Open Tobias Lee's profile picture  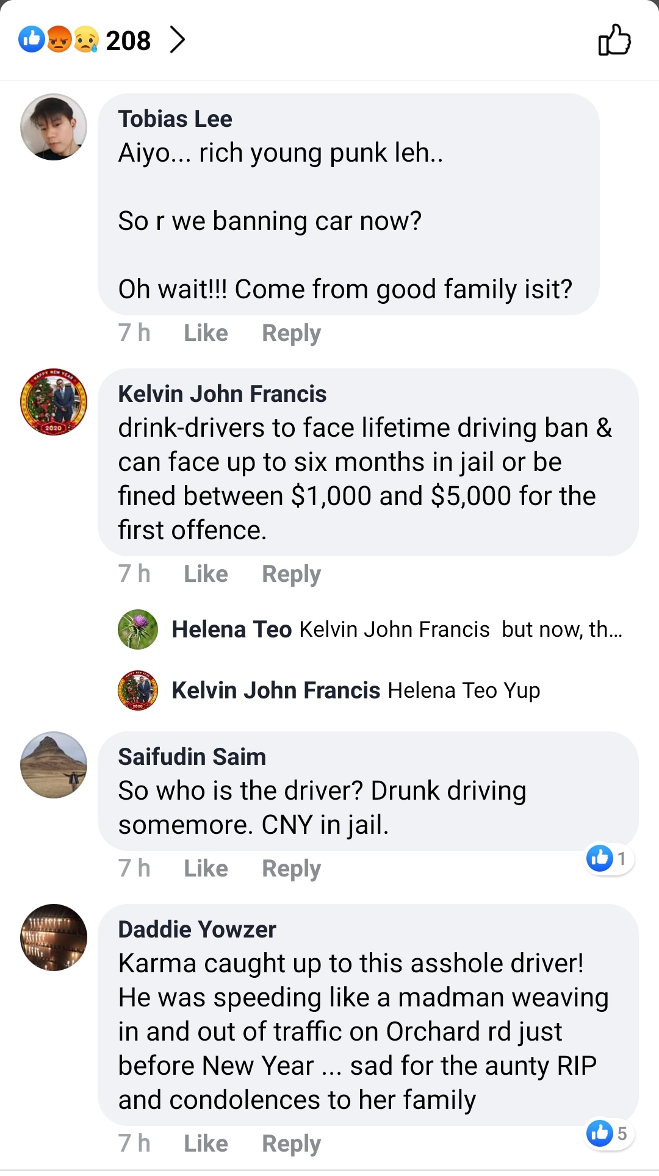[54, 127]
